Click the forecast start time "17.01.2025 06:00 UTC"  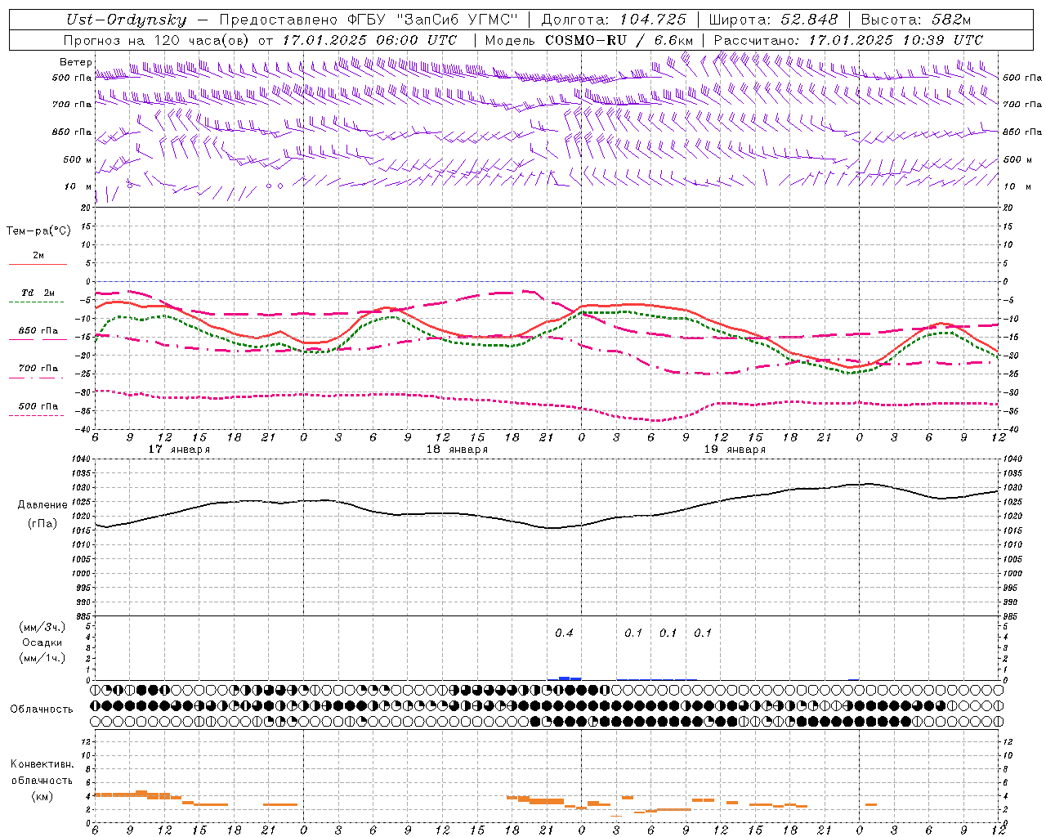coord(369,40)
